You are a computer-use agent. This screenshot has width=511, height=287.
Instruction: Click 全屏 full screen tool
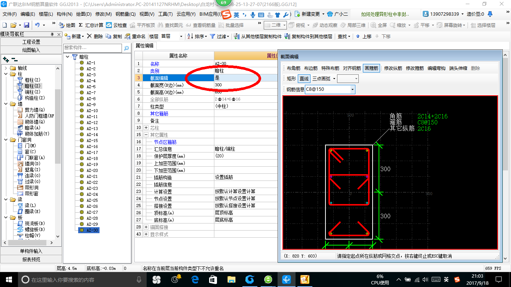tap(379, 25)
